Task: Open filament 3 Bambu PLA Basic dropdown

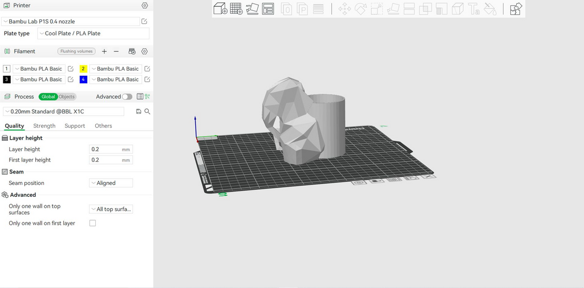Action: tap(39, 79)
